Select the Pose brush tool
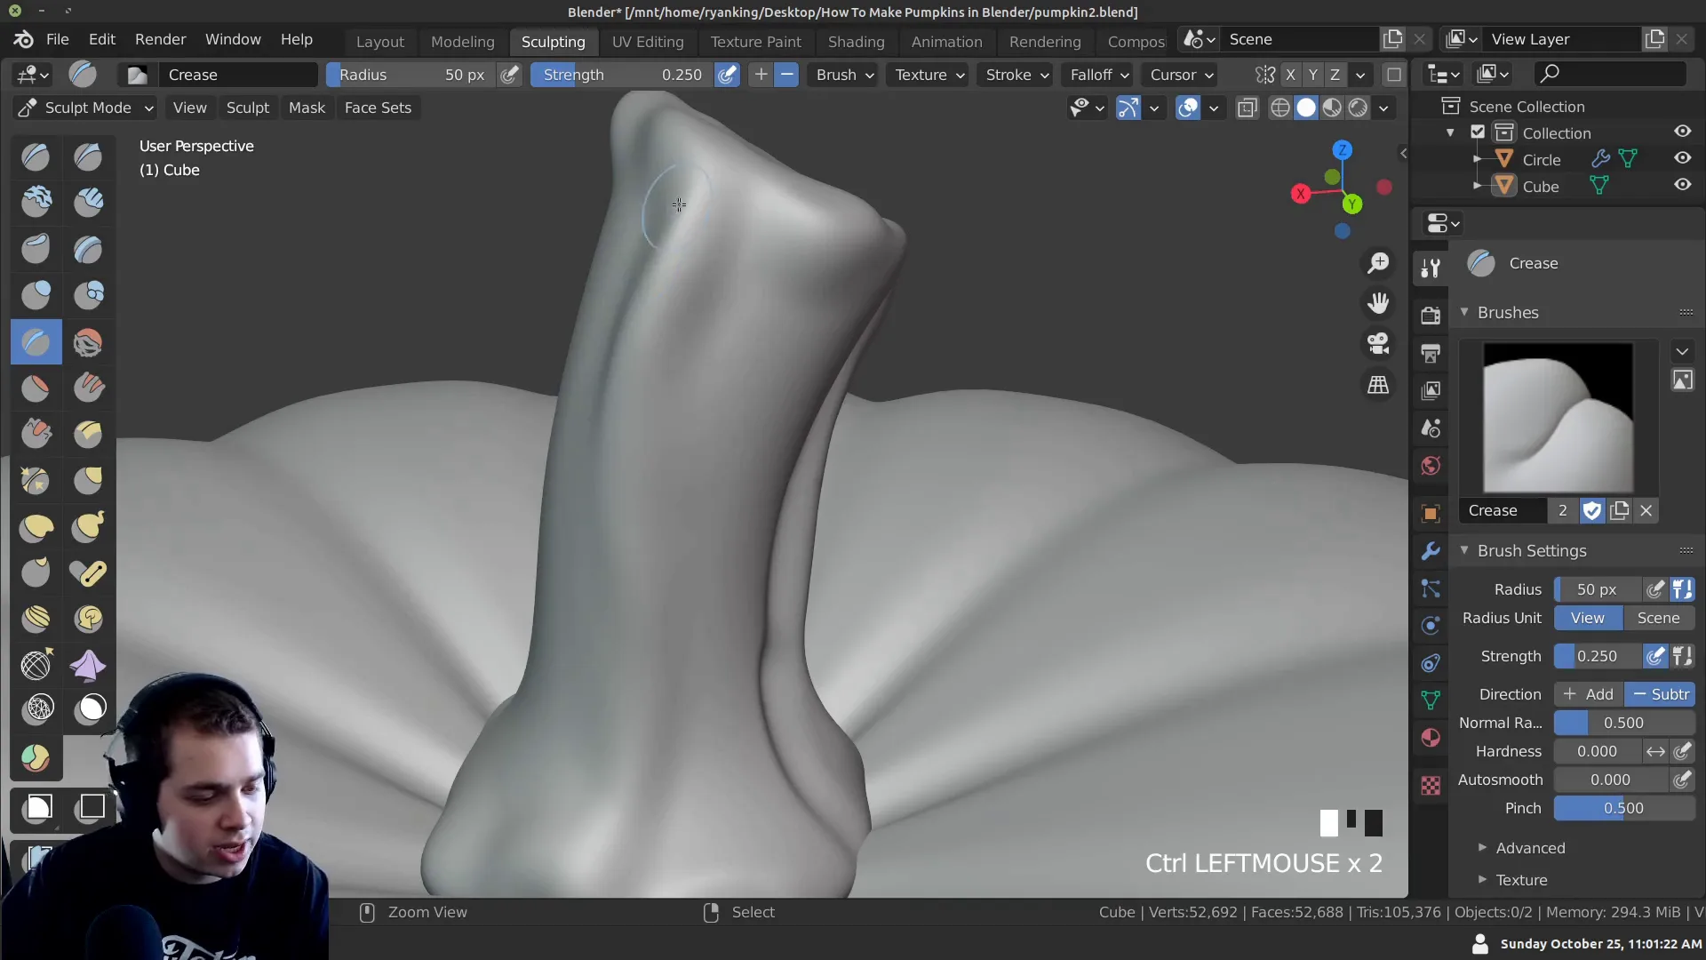The image size is (1706, 960). click(x=88, y=572)
